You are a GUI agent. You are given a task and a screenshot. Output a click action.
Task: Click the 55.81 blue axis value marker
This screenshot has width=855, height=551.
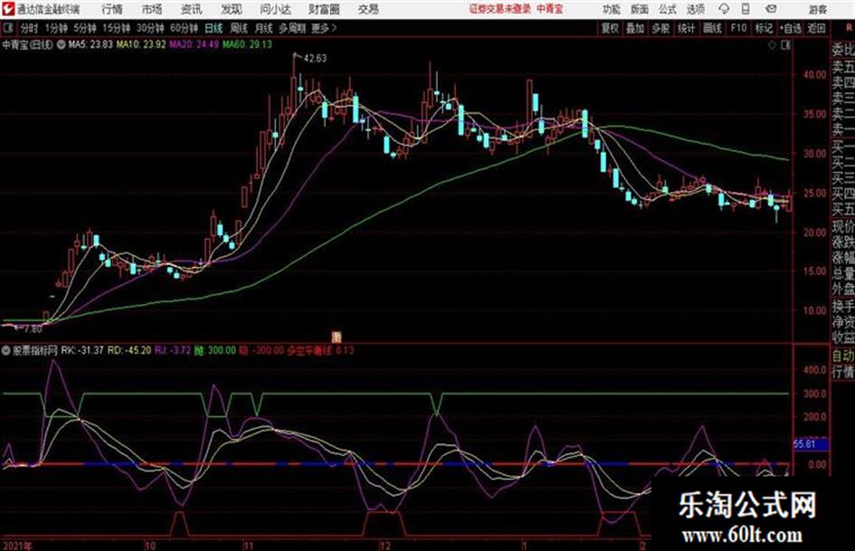(811, 444)
